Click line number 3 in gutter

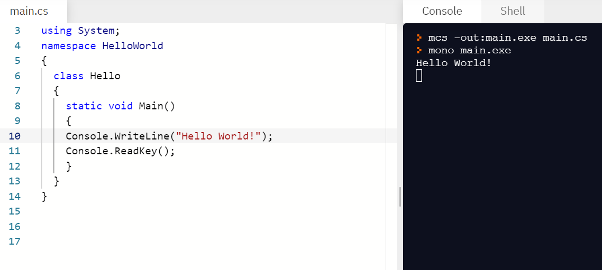click(17, 31)
